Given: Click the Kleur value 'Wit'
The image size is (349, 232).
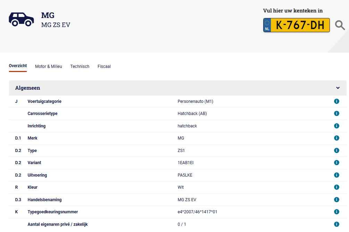Looking at the screenshot, I should pos(181,187).
